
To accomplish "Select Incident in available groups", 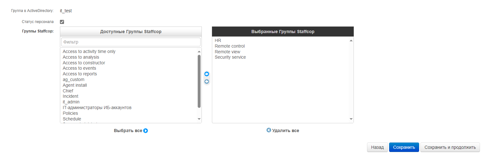I will (129, 96).
